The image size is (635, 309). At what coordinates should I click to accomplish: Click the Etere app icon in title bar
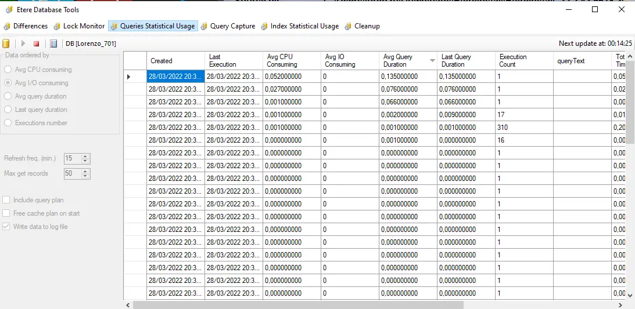tap(8, 10)
